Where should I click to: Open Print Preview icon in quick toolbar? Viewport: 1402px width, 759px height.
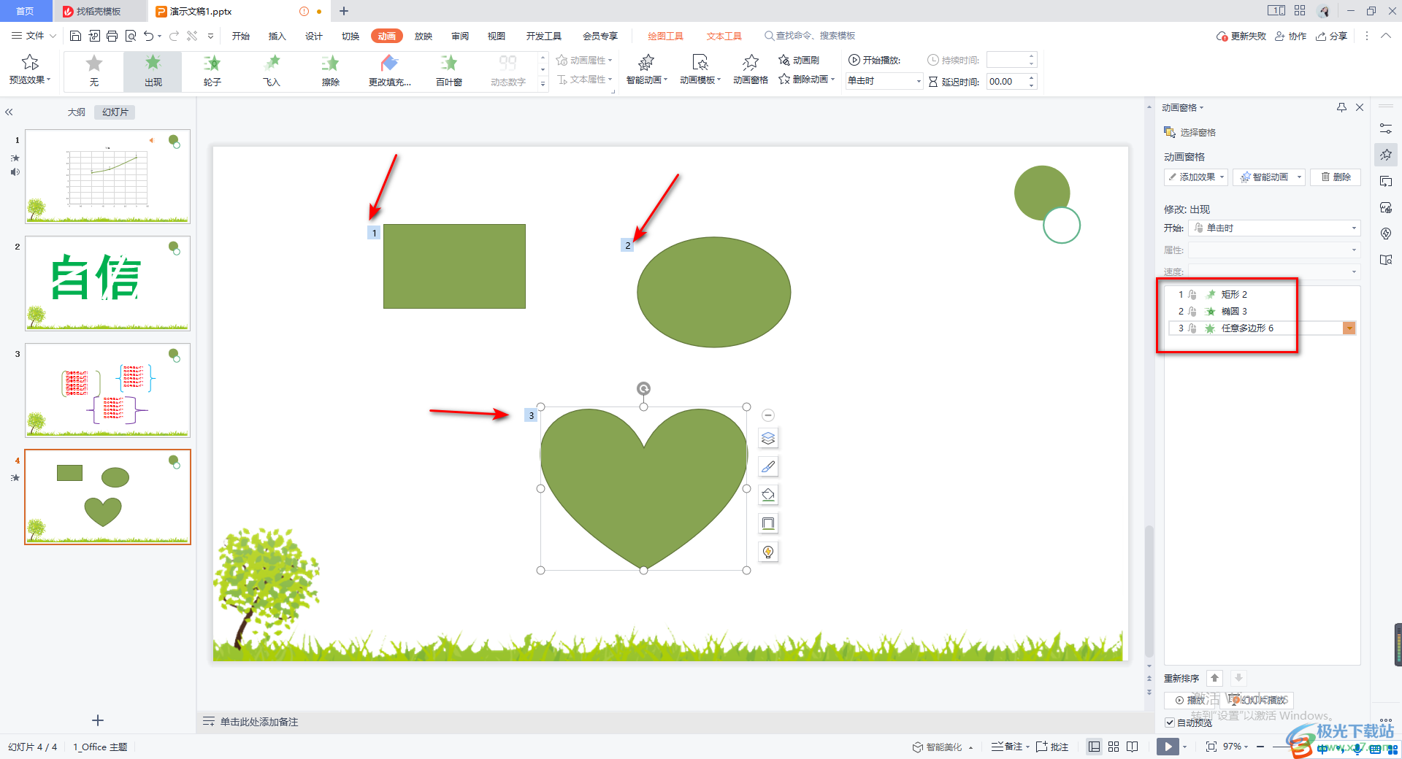(131, 36)
